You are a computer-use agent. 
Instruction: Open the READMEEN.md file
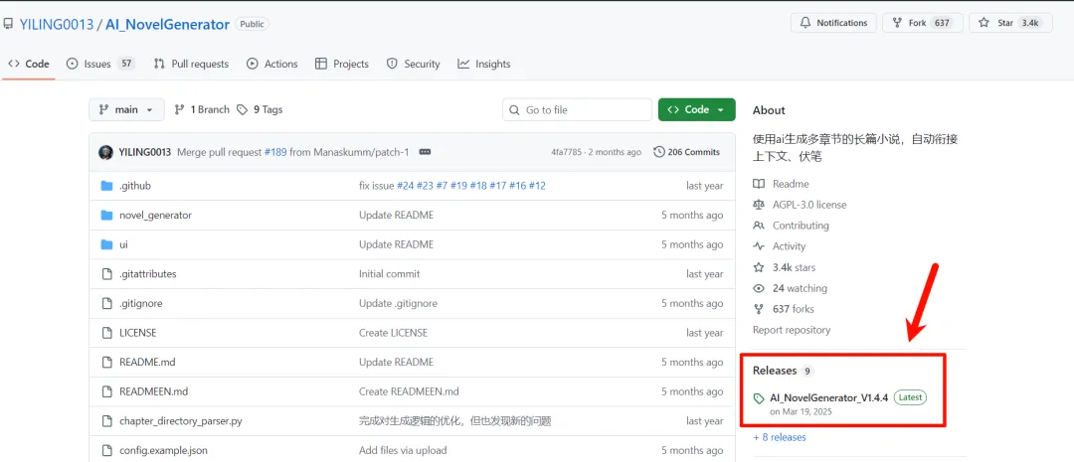point(153,391)
